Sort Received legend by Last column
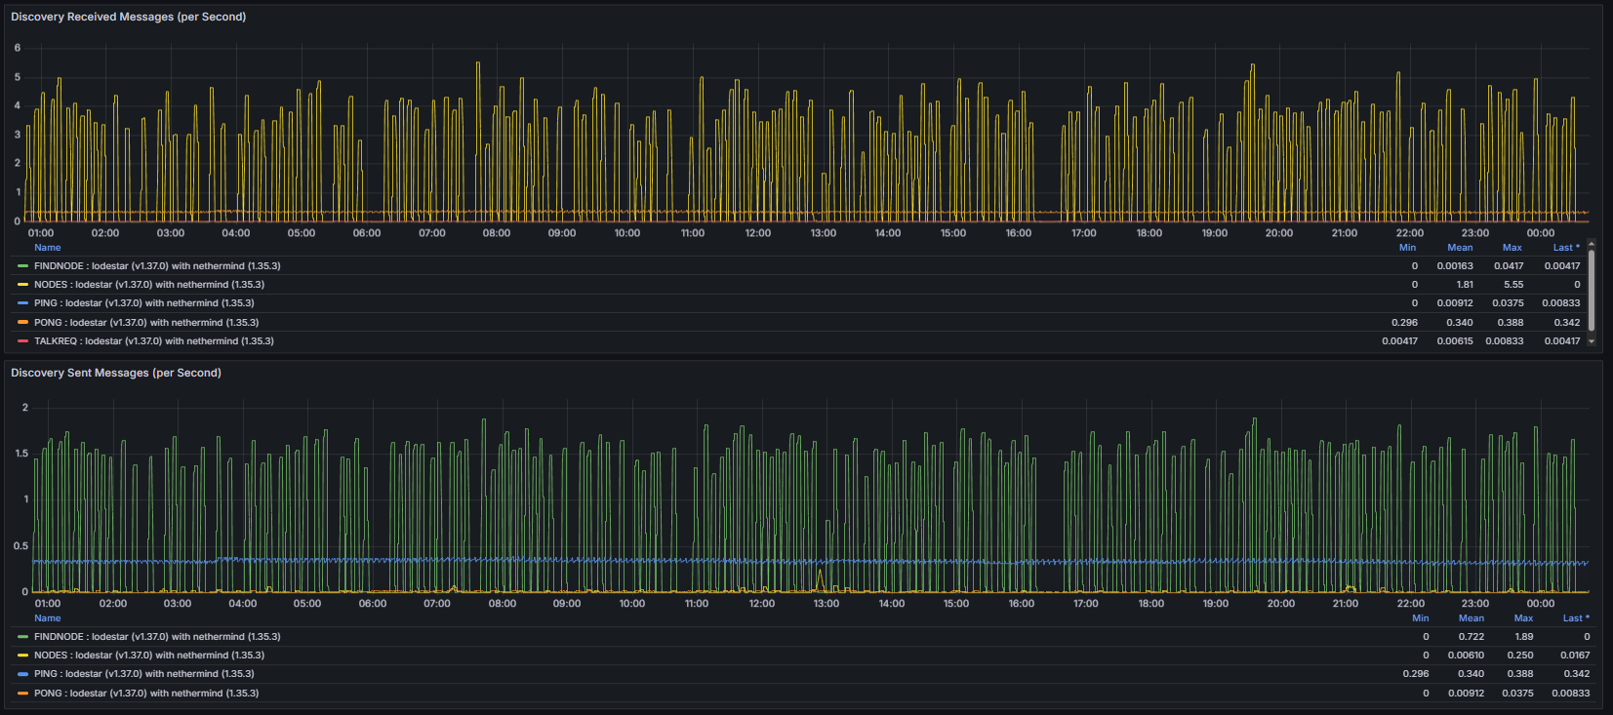The image size is (1613, 715). [1565, 248]
